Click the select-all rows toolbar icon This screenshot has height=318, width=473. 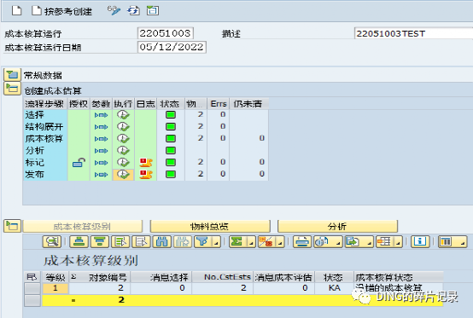pyautogui.click(x=120, y=241)
